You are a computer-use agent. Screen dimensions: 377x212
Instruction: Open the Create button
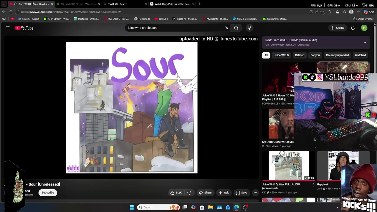click(337, 28)
